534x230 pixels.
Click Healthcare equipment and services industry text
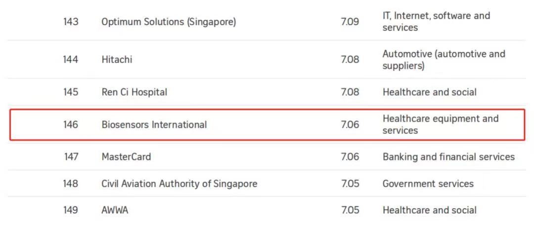(440, 124)
